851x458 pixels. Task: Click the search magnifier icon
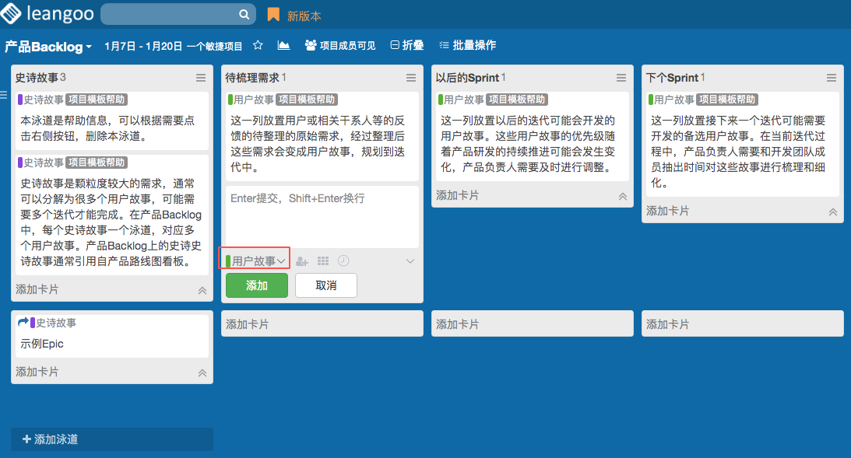pyautogui.click(x=244, y=15)
